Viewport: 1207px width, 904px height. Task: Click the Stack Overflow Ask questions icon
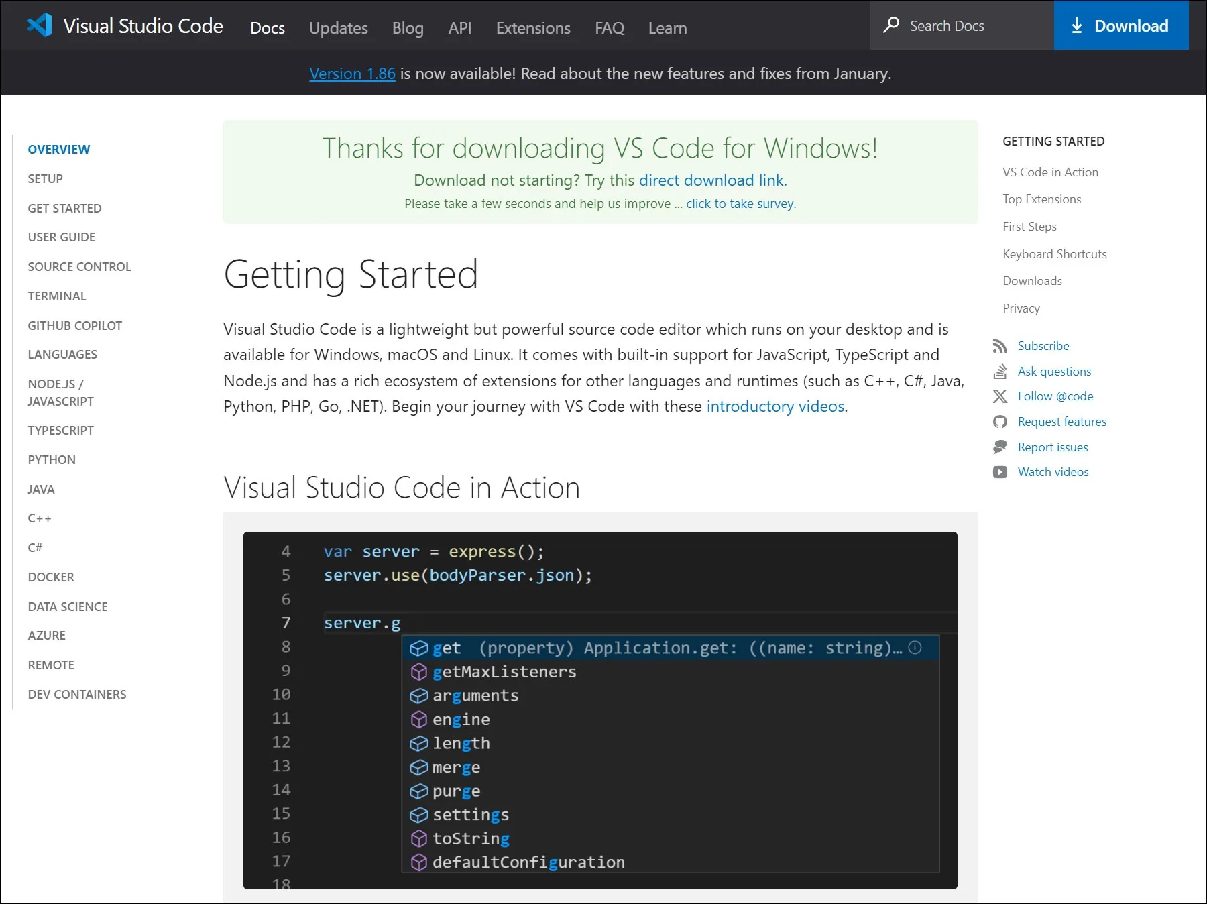click(1000, 372)
